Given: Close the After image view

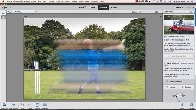Looking at the screenshot, I should click(161, 16).
